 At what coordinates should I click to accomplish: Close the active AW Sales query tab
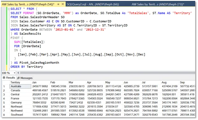(63, 4)
